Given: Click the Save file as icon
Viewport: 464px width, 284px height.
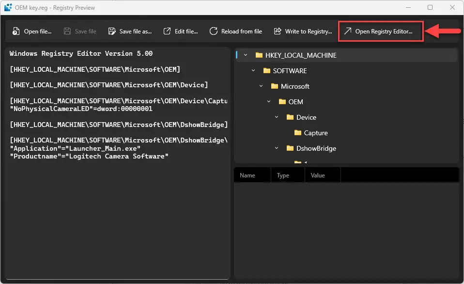Looking at the screenshot, I should tap(112, 31).
